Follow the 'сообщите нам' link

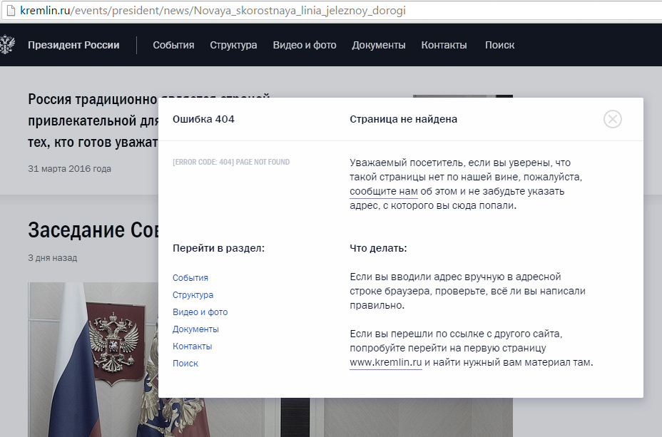(x=383, y=191)
